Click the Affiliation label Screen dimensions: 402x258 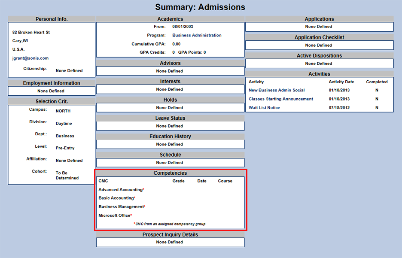click(37, 159)
